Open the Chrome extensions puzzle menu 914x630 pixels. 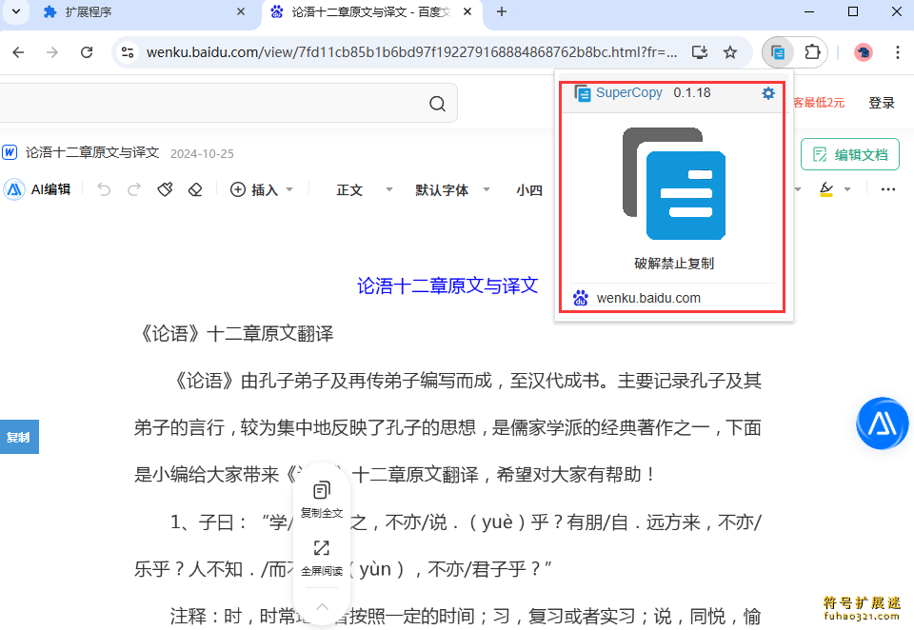[x=811, y=52]
